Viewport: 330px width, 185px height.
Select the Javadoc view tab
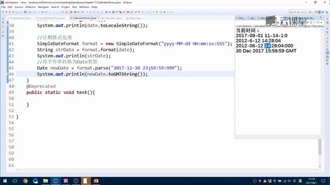click(252, 18)
